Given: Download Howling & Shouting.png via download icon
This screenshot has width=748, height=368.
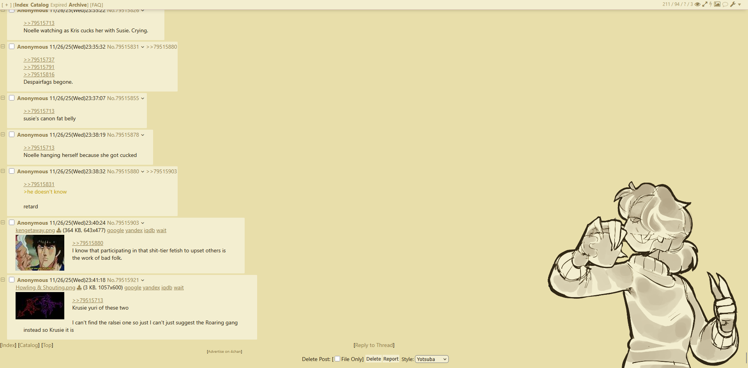Looking at the screenshot, I should (x=79, y=288).
